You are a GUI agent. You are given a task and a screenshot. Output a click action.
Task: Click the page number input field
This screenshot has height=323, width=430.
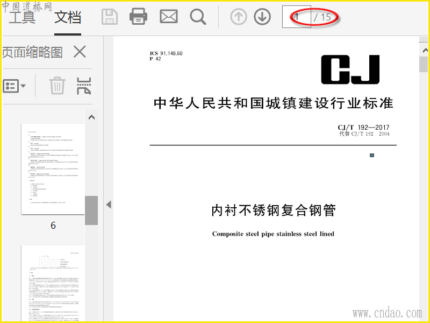pos(297,17)
